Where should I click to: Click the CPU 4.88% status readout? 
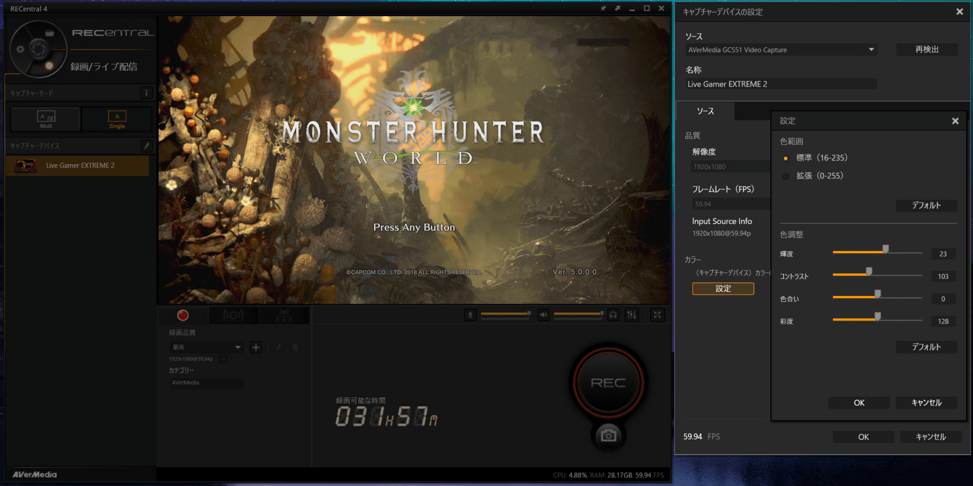[x=570, y=475]
